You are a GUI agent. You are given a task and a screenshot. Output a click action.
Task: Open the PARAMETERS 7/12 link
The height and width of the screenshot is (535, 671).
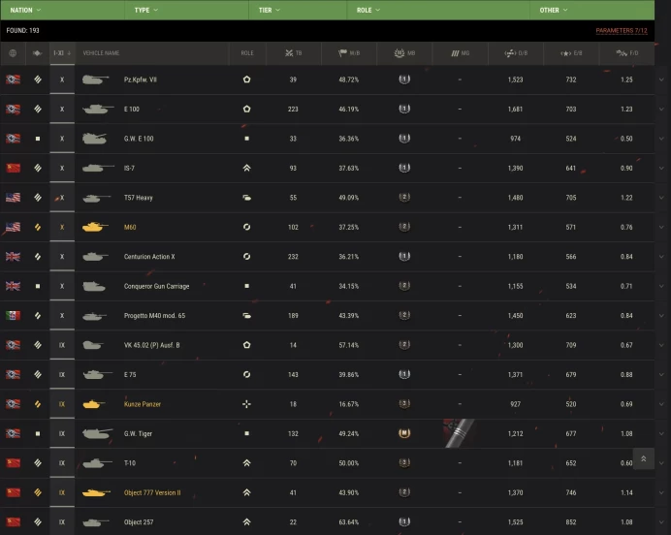(622, 31)
